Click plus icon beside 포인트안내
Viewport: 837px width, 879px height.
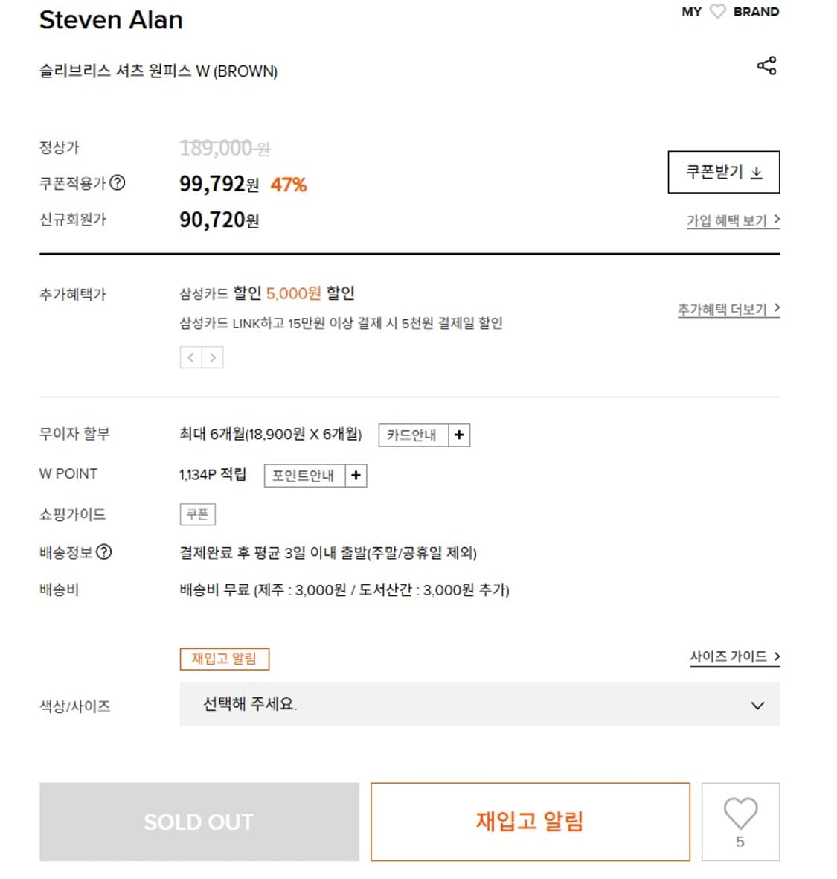coord(356,476)
